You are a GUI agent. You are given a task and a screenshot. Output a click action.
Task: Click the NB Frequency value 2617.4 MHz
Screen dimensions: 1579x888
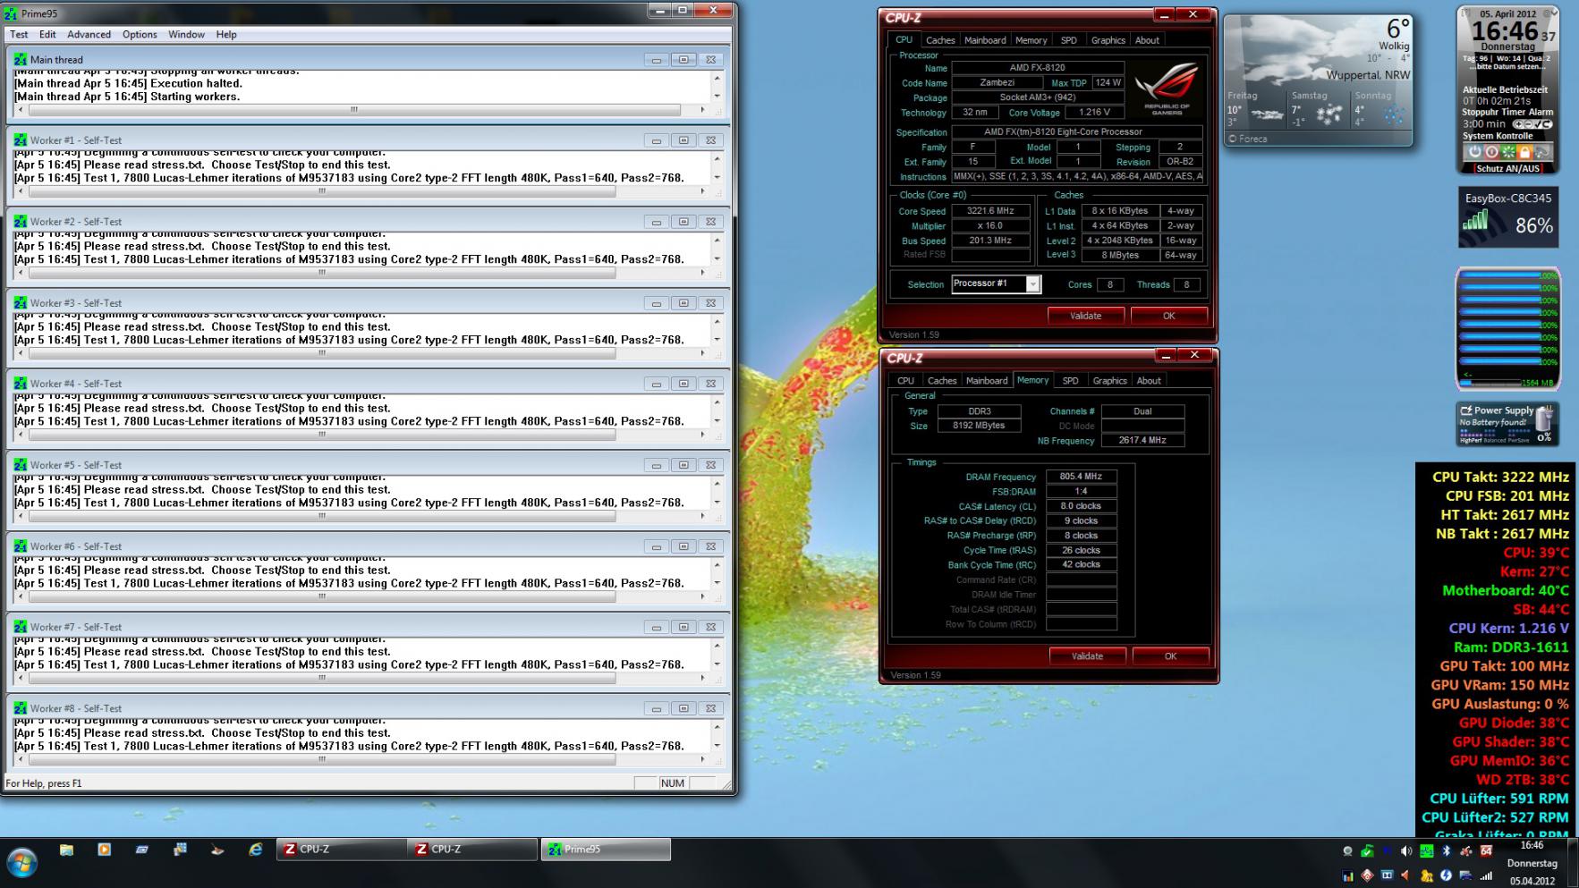(1142, 440)
